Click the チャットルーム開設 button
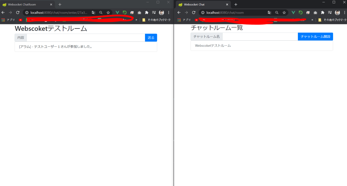Screen dimensions: 347x186 (x=315, y=37)
